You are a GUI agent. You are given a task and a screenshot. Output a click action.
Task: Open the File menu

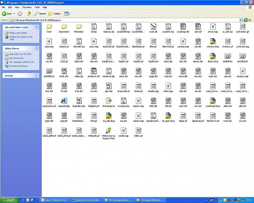click(3, 7)
